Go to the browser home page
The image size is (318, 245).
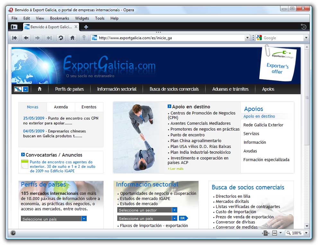point(72,38)
